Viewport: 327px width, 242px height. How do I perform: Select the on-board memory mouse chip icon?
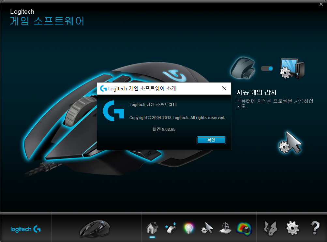pos(243,68)
